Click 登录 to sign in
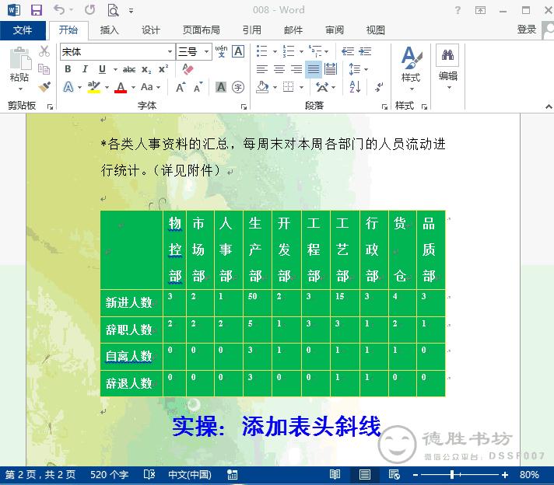This screenshot has width=554, height=485. point(527,30)
